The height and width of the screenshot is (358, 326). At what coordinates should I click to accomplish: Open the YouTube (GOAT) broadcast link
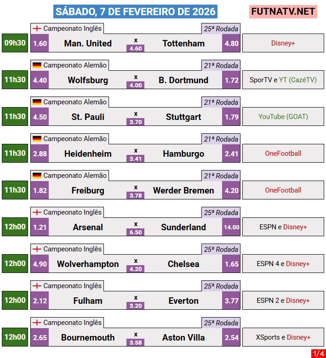(283, 117)
